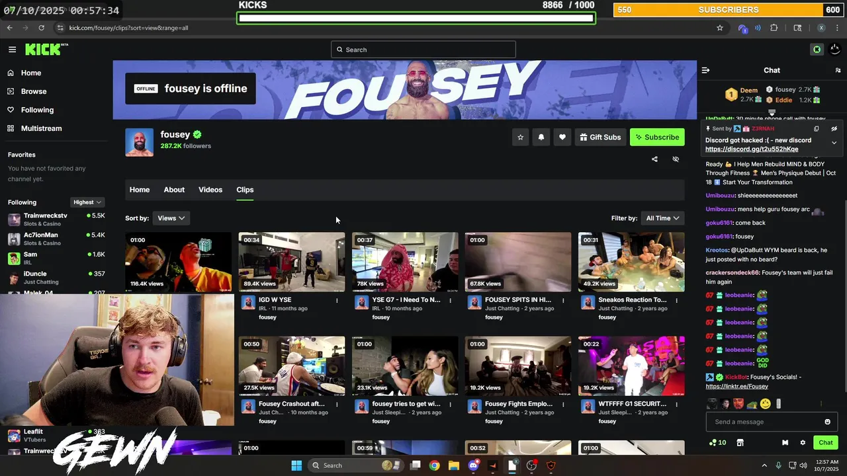Open Trainwreckstv channel at 5.5K viewers

pyautogui.click(x=56, y=219)
